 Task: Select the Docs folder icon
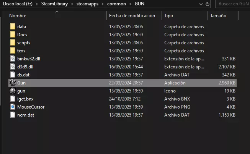13,35
